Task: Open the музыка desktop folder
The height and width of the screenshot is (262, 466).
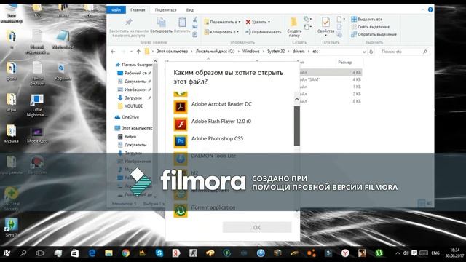Action: coord(12,134)
